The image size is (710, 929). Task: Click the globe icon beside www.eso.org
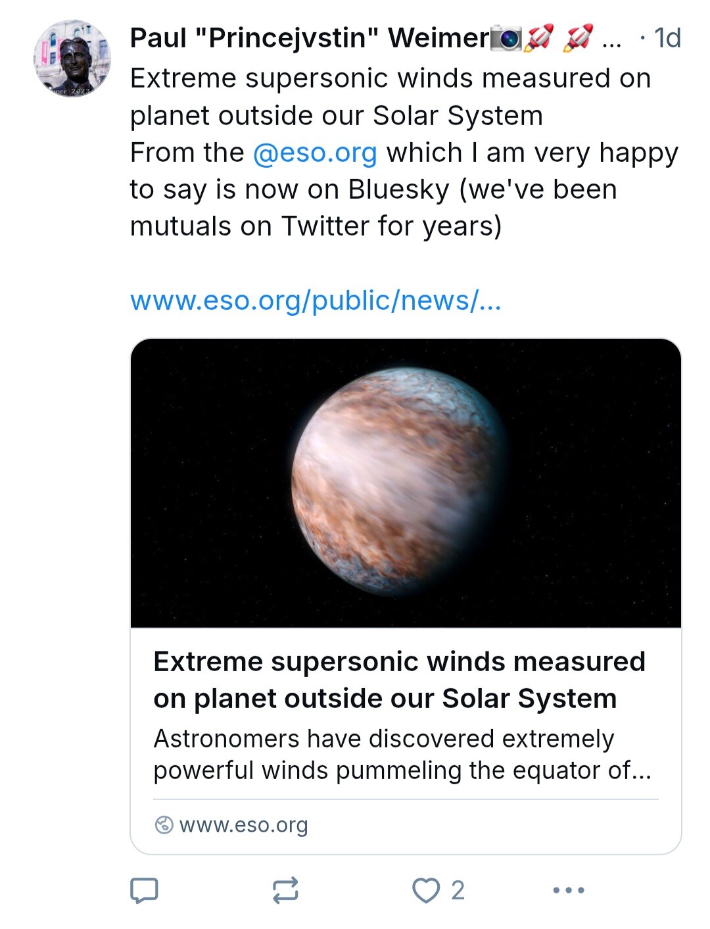tap(164, 824)
